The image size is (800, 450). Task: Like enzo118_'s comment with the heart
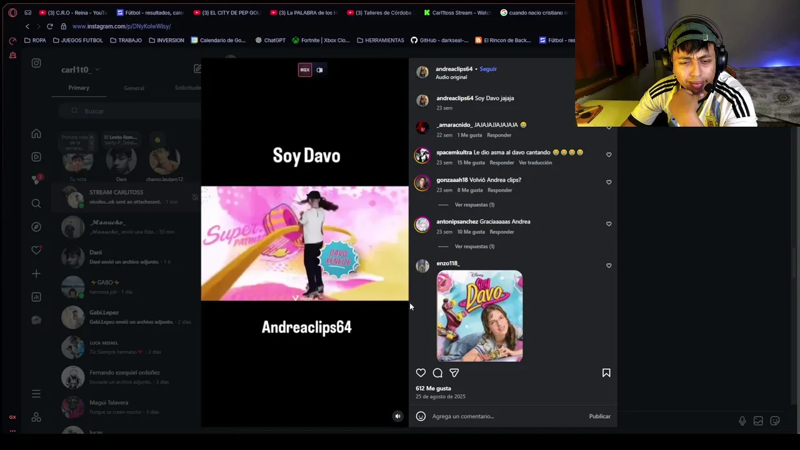point(609,266)
